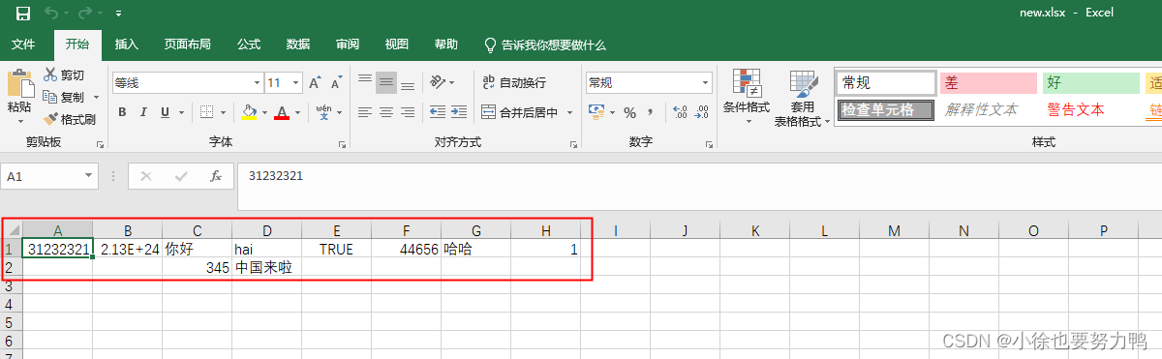Apply yellow fill color bucket
Image resolution: width=1162 pixels, height=359 pixels.
pyautogui.click(x=249, y=112)
